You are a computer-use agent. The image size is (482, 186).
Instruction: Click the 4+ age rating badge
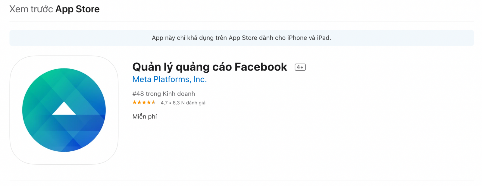pyautogui.click(x=300, y=67)
